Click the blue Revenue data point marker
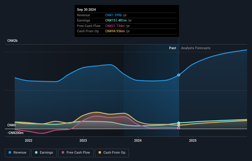 coord(179,75)
